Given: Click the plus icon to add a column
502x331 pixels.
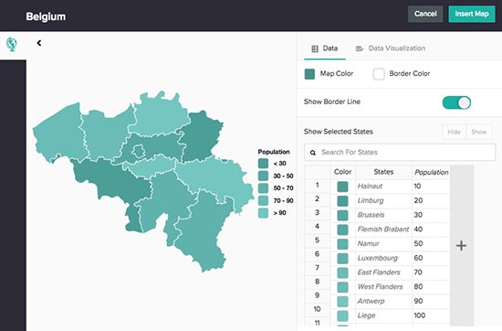Looking at the screenshot, I should coord(461,246).
